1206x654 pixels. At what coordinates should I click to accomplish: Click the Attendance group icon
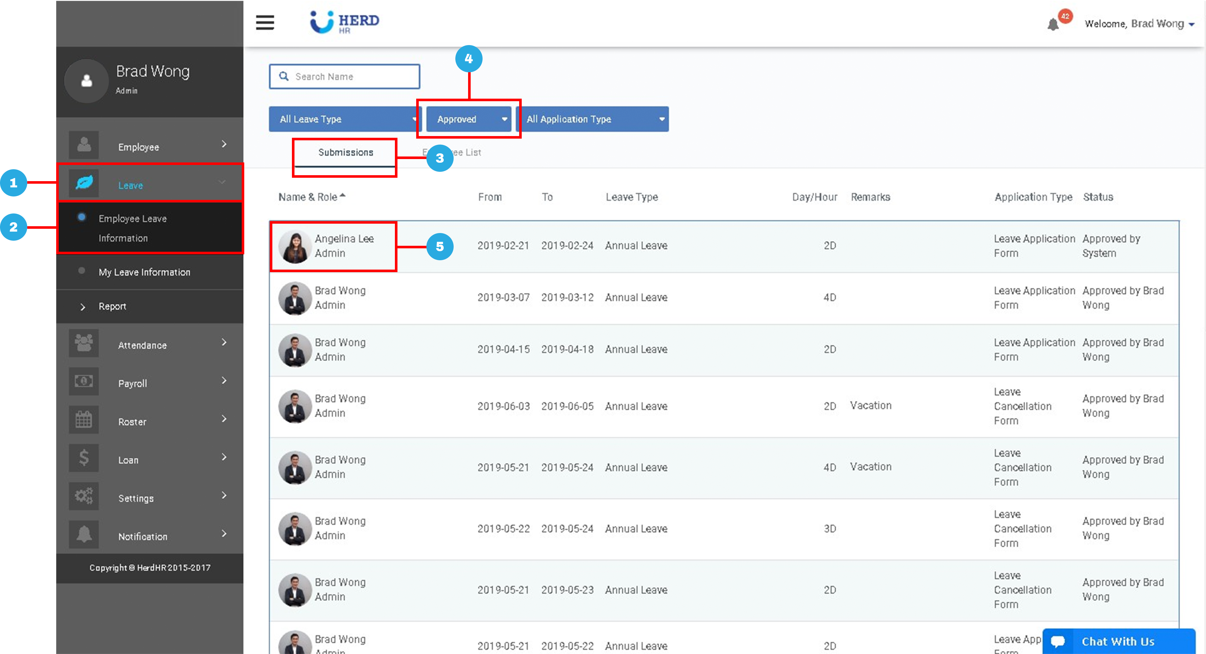click(x=84, y=343)
